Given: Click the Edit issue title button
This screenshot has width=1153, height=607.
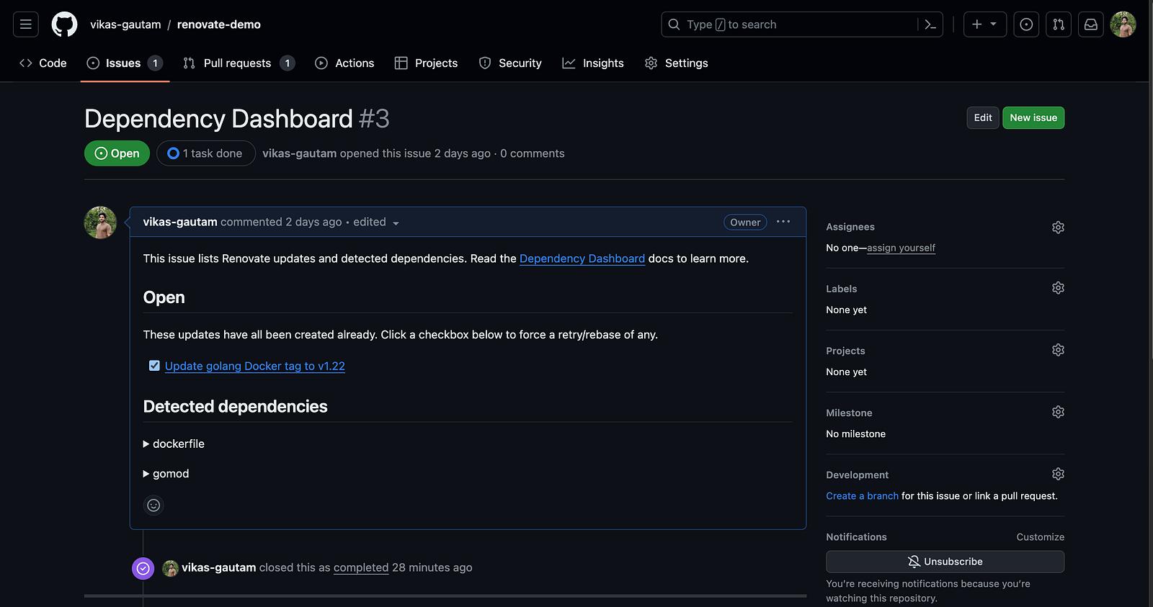Looking at the screenshot, I should point(983,117).
